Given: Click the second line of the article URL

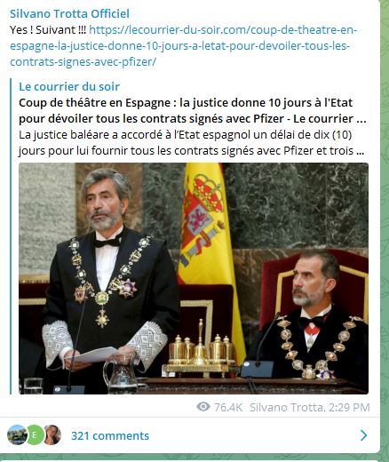Looking at the screenshot, I should (x=180, y=46).
